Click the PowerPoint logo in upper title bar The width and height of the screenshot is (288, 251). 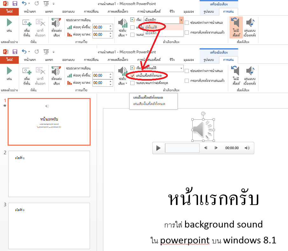[x=6, y=3]
